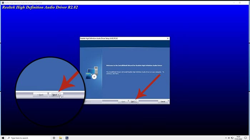Cancel the Realtek driver installation
The width and height of the screenshot is (250, 140).
[x=163, y=102]
